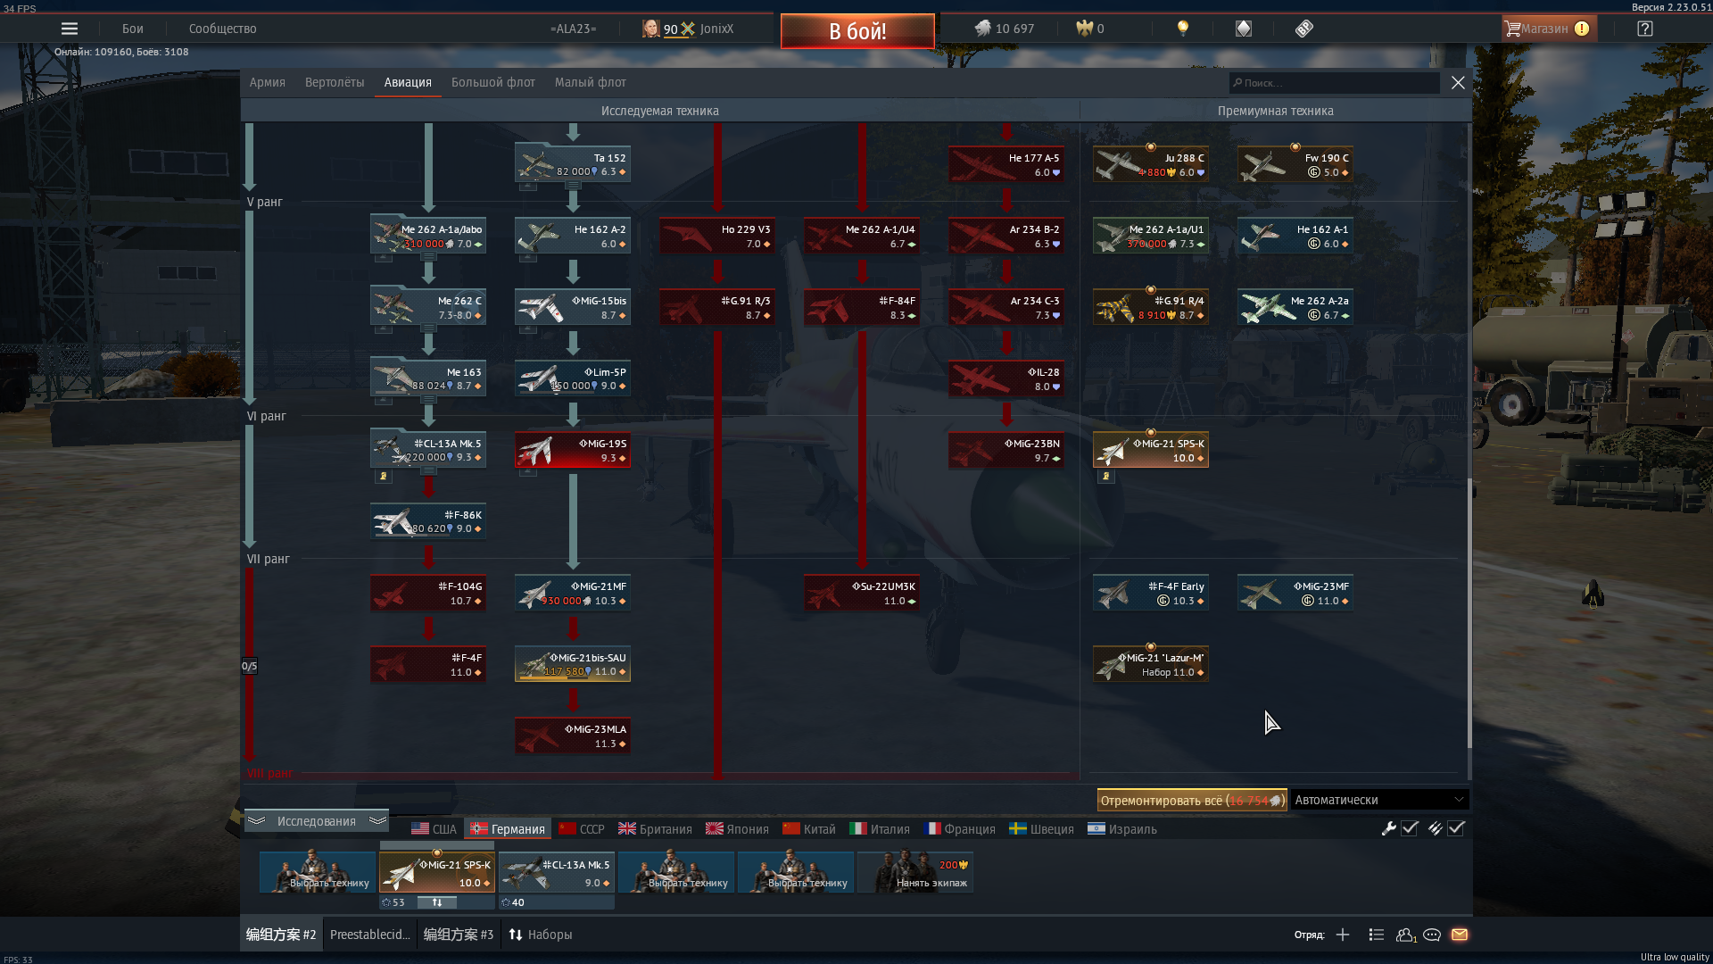Click the lightbulb hints icon in top bar
Screen dimensions: 1713x964
[x=1183, y=29]
